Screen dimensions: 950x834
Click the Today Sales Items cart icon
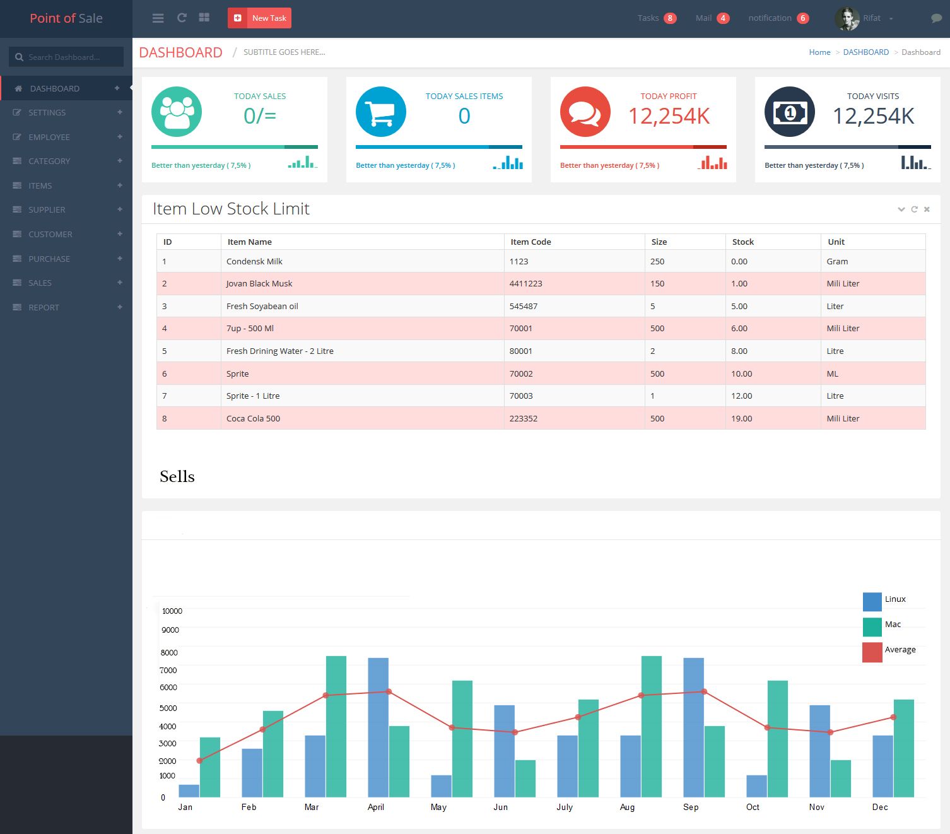click(x=381, y=112)
